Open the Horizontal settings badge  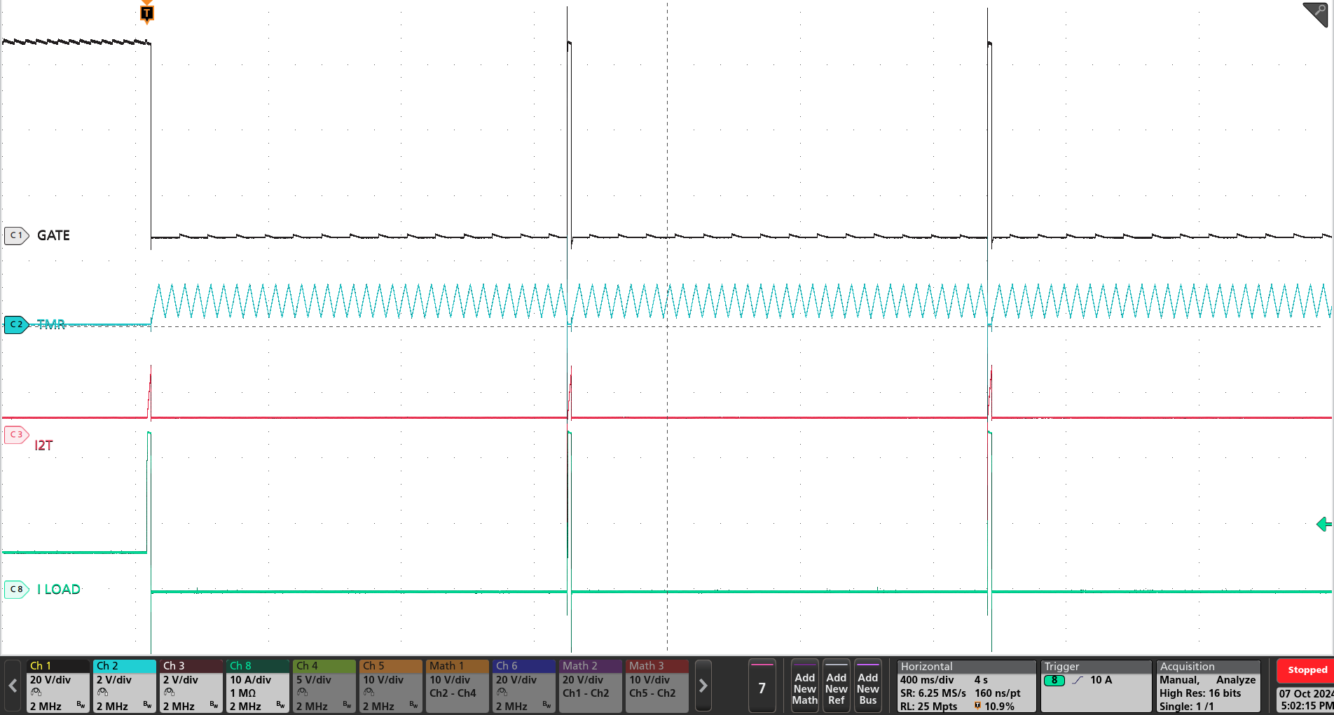click(x=965, y=686)
